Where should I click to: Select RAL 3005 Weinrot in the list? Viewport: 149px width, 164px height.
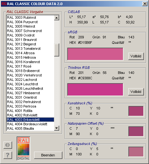[30, 26]
